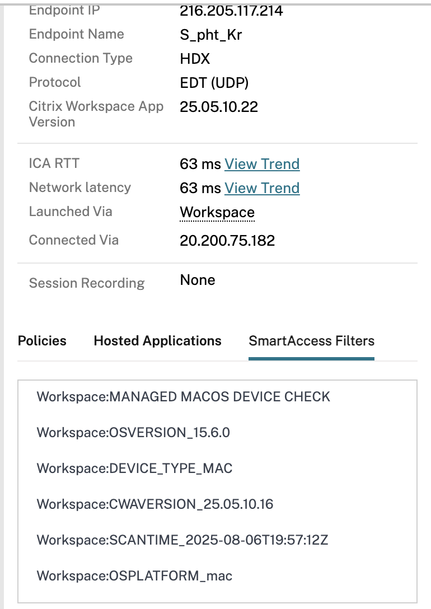Select the SCANTIME filter entry
The height and width of the screenshot is (609, 431).
(x=182, y=540)
